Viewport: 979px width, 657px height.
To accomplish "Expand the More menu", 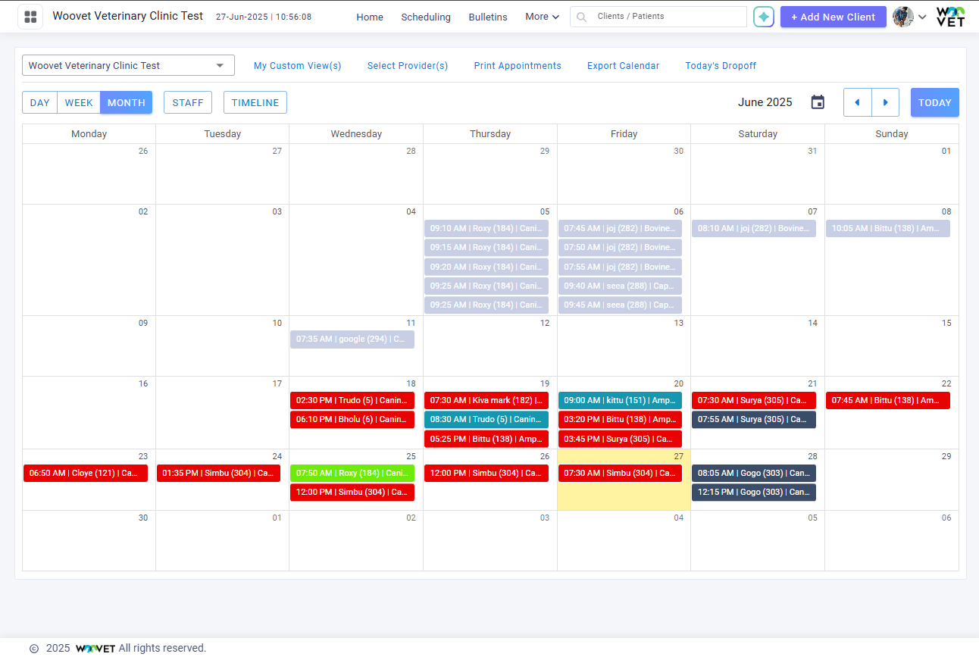I will tap(541, 16).
